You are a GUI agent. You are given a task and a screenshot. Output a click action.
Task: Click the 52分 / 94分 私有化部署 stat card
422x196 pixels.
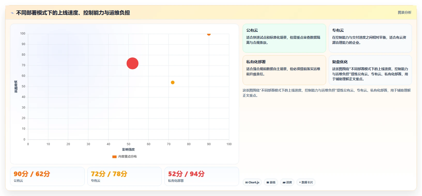[x=202, y=176]
